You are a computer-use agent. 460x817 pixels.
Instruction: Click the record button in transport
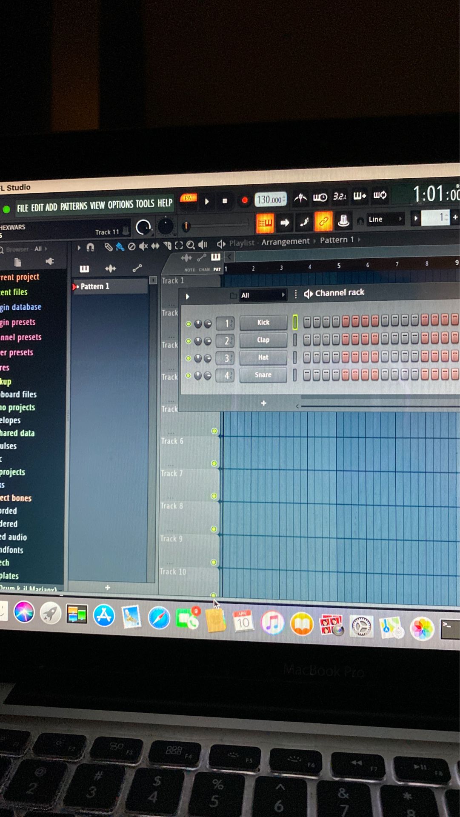click(245, 200)
